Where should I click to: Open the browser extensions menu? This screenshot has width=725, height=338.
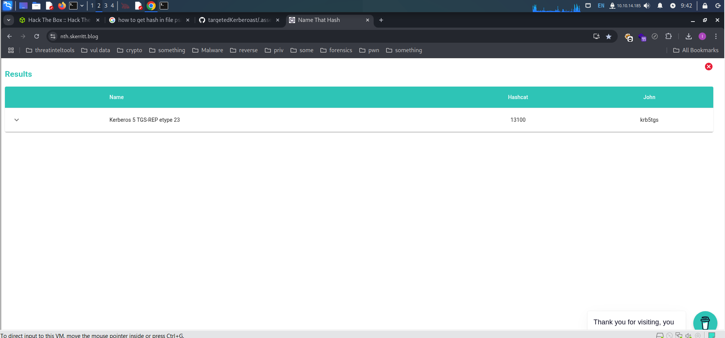click(x=668, y=36)
